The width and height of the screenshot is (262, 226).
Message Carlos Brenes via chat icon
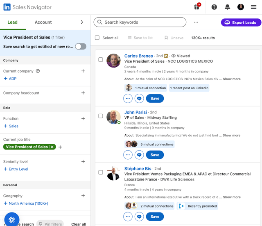coord(139,98)
